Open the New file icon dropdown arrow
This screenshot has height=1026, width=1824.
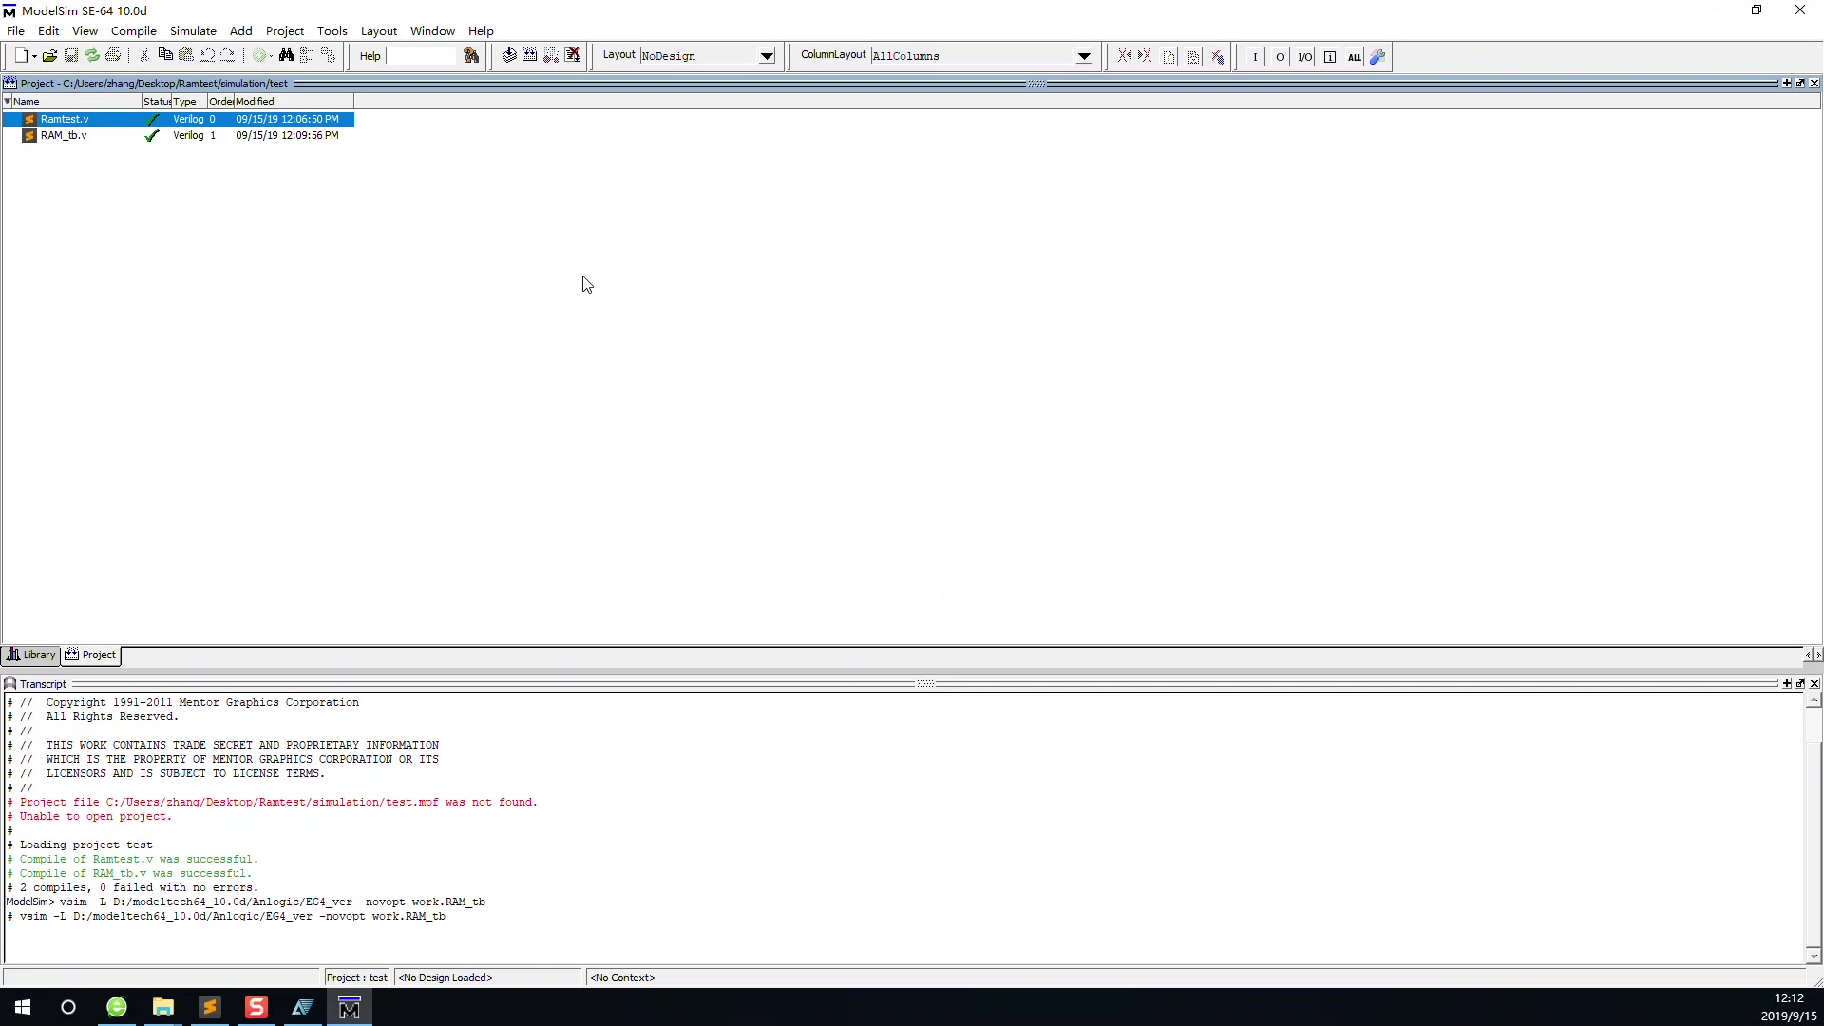[x=35, y=57]
